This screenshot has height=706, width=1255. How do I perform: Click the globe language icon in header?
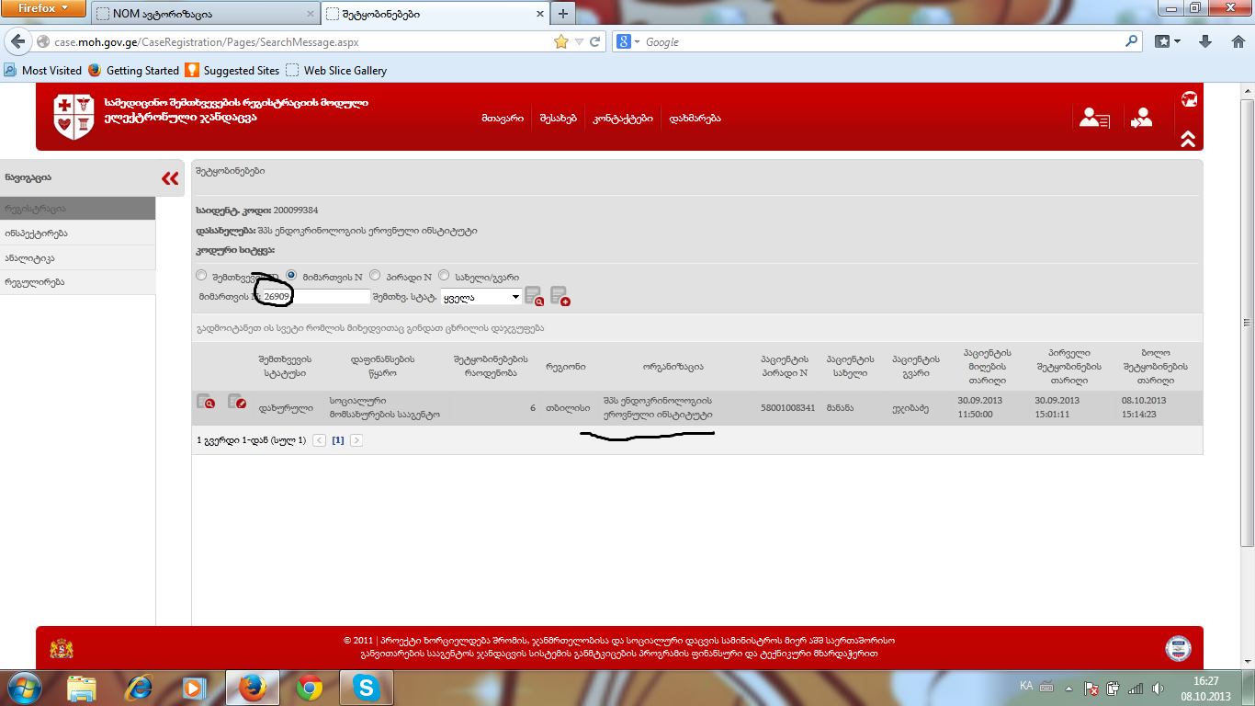coord(1189,99)
